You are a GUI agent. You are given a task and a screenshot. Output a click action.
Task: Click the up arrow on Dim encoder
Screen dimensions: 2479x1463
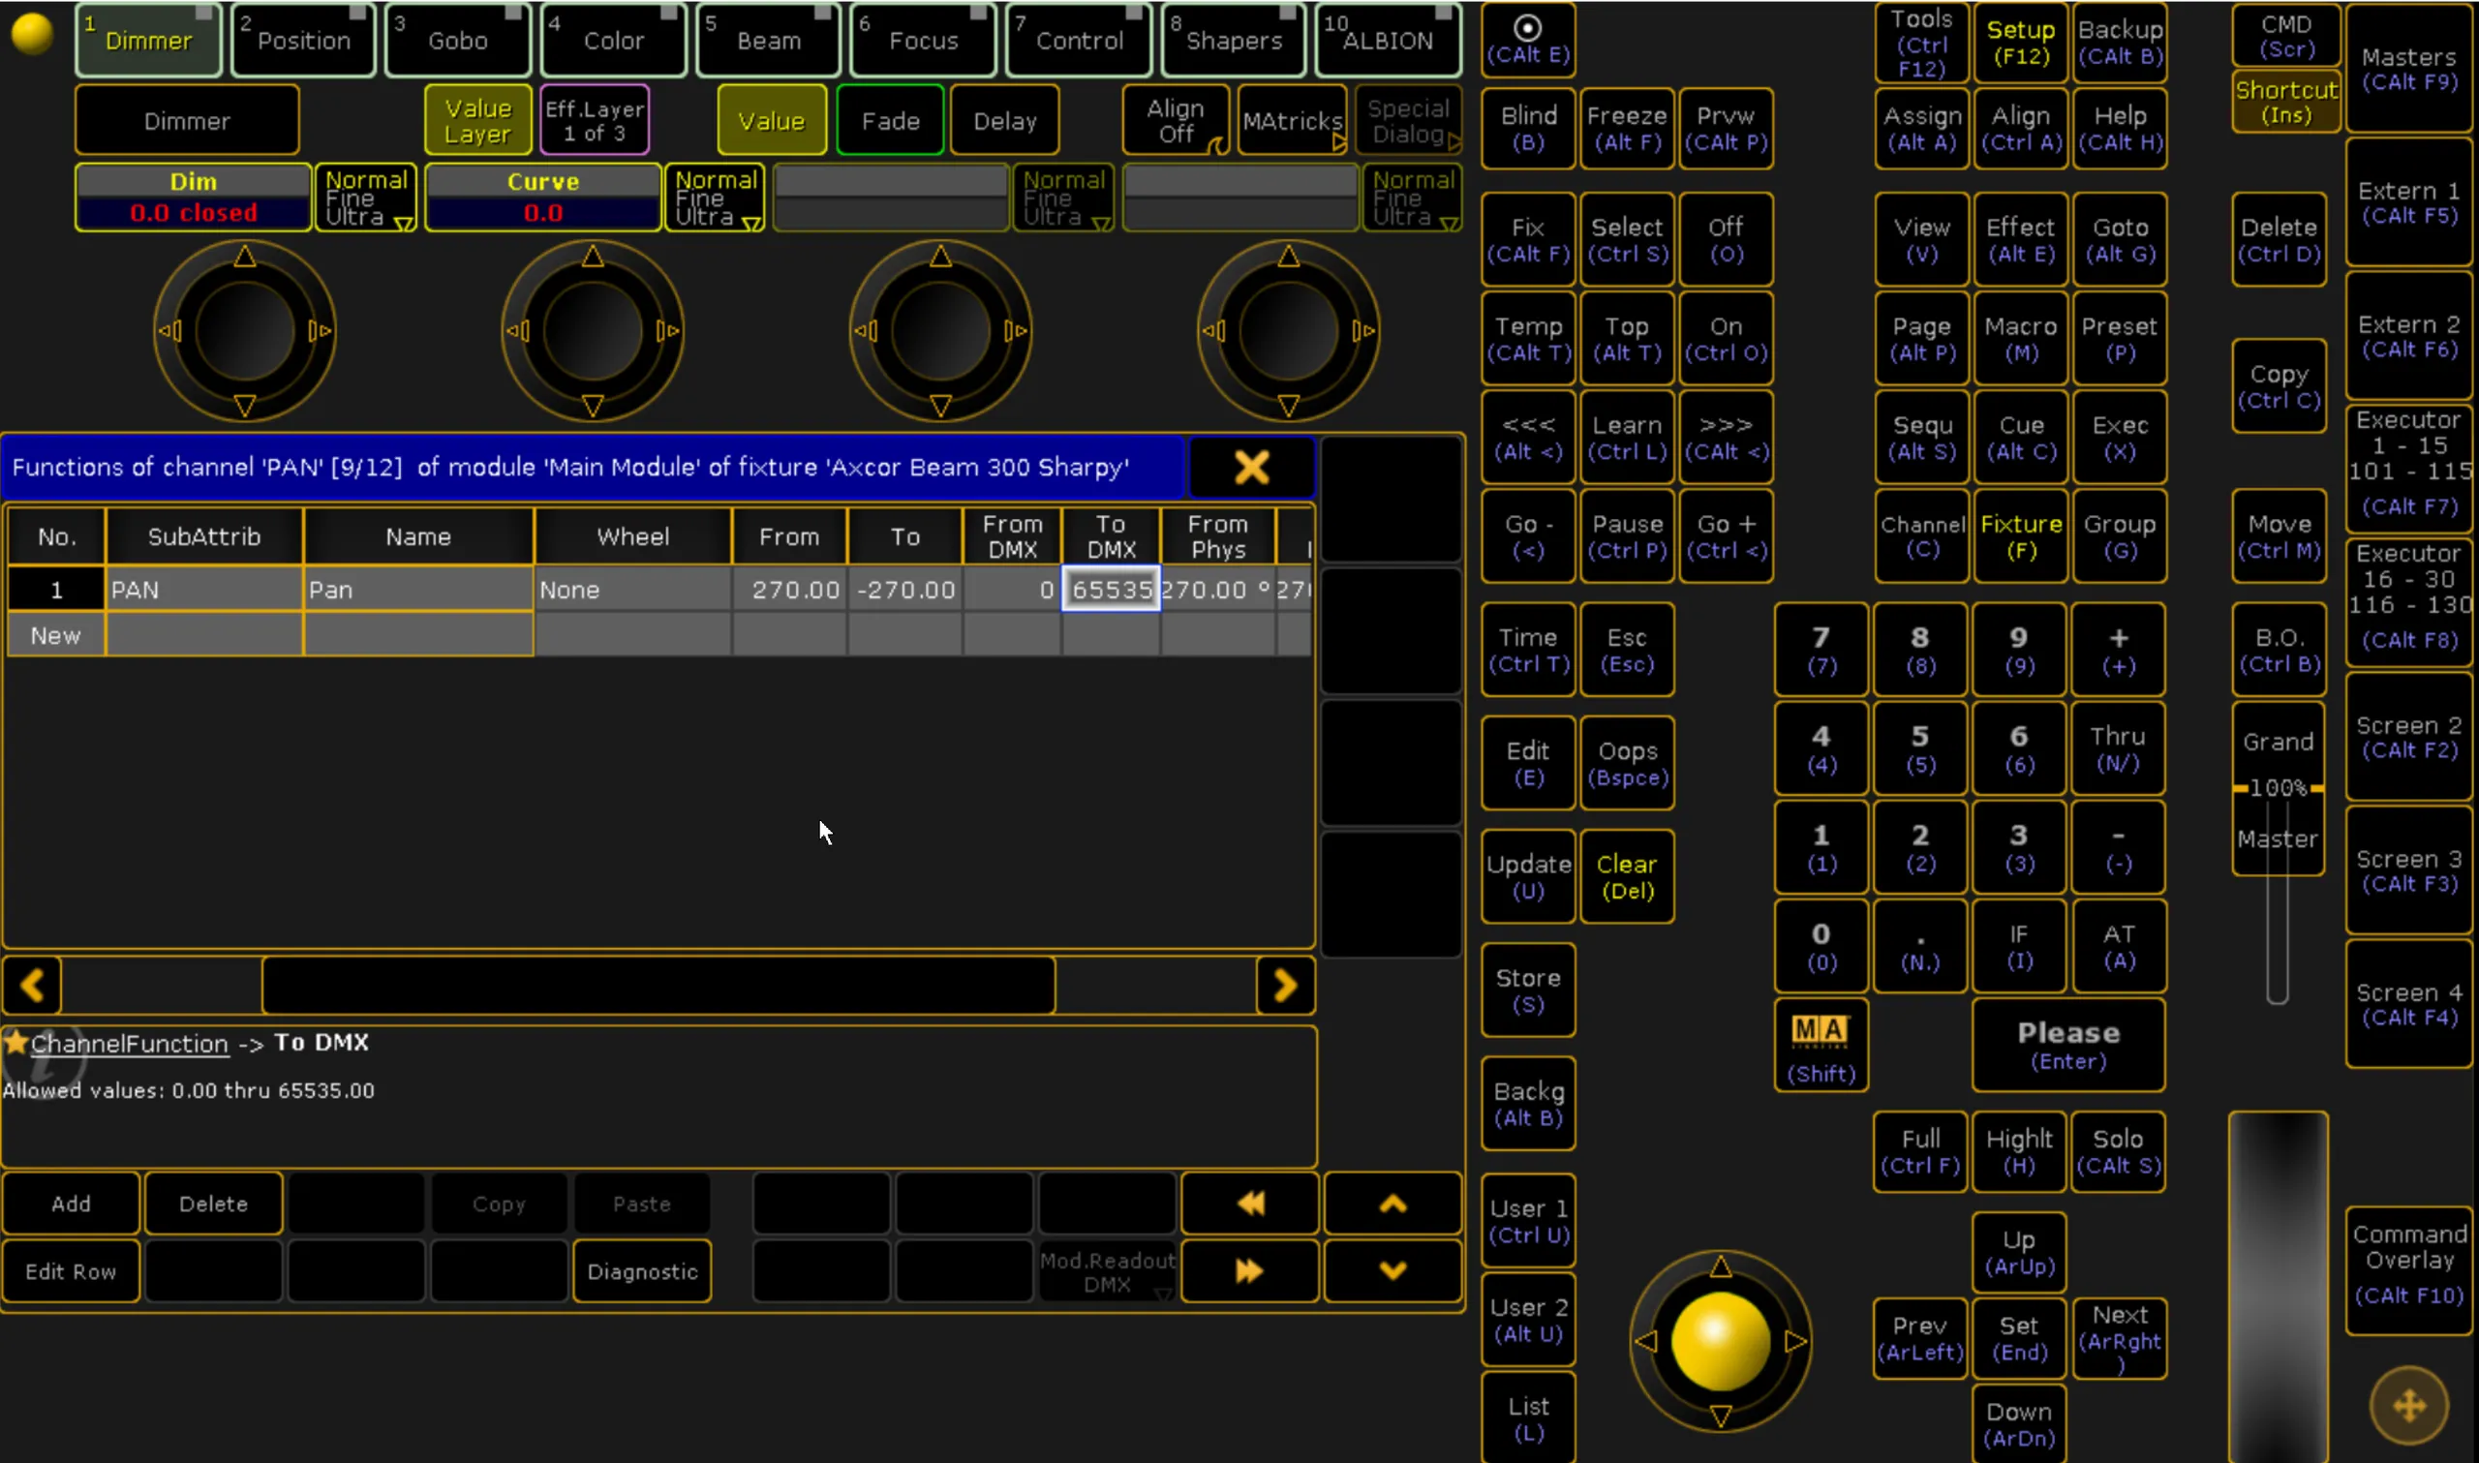(x=244, y=257)
